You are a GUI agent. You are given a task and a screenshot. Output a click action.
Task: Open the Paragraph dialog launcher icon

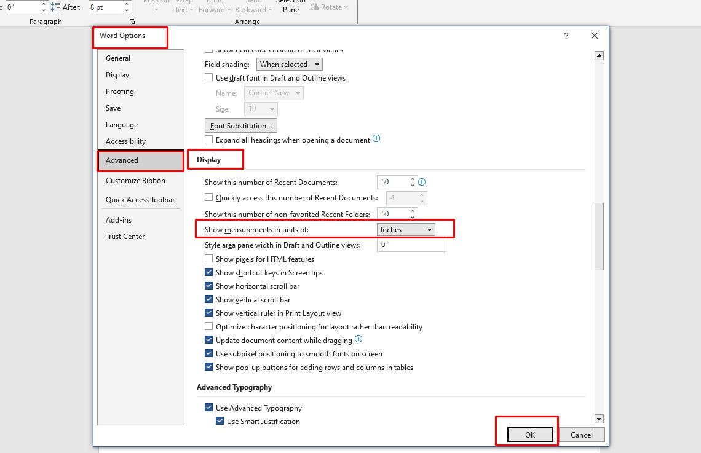(132, 22)
